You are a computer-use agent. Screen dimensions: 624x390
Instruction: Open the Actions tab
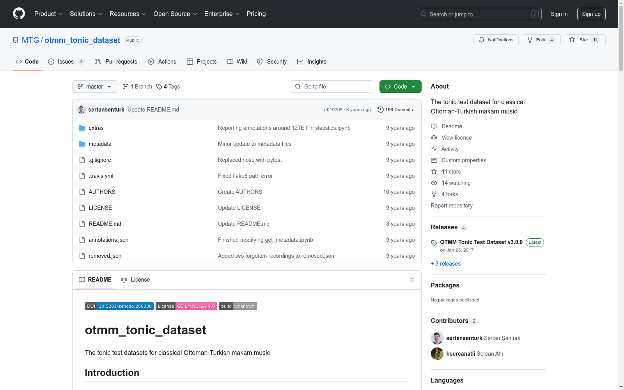(162, 62)
